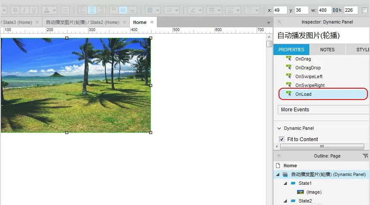This screenshot has height=205, width=370.
Task: Open the outer shadow dropdown arrow
Action: click(x=177, y=10)
